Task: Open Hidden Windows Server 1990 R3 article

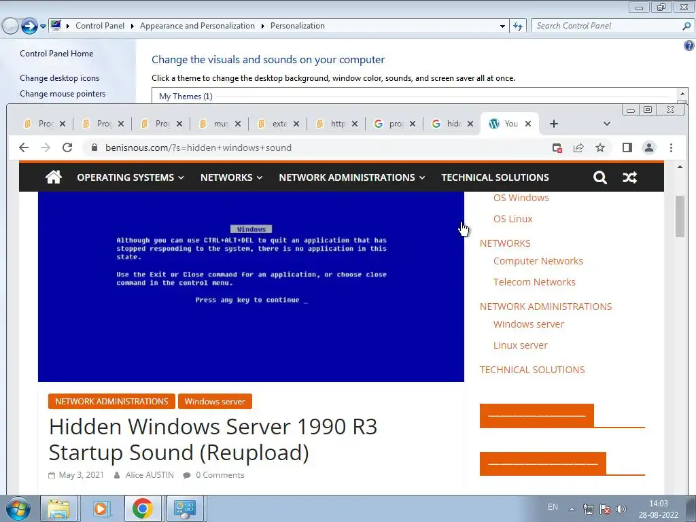Action: [213, 440]
